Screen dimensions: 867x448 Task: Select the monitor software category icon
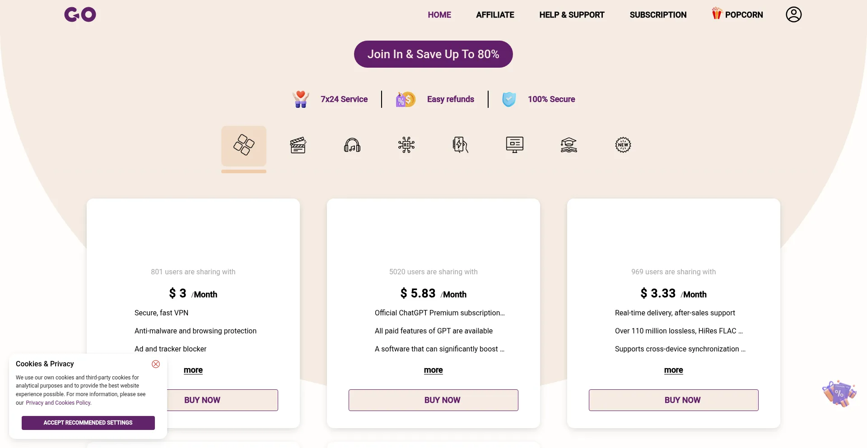tap(515, 145)
